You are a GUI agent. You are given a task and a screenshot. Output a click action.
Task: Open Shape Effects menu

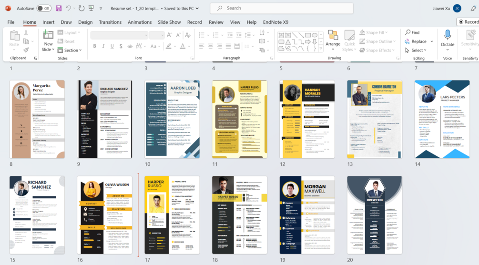[x=377, y=50]
